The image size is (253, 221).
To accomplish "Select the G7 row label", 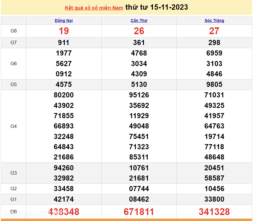I will pos(13,42).
